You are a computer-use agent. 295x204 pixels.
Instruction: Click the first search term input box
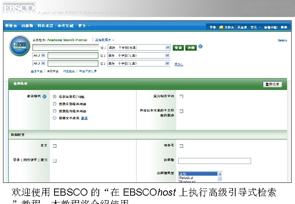(66, 47)
